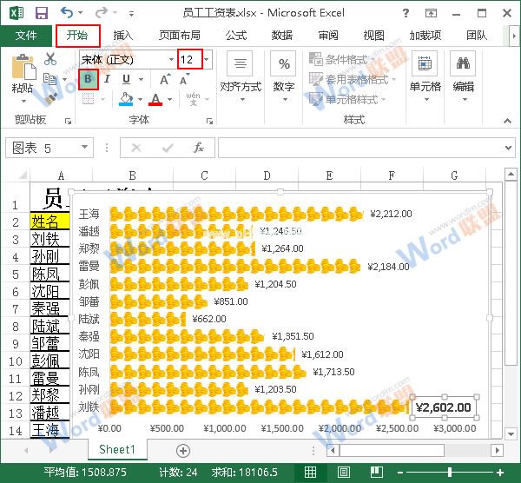Add a new sheet with plus icon

click(183, 450)
